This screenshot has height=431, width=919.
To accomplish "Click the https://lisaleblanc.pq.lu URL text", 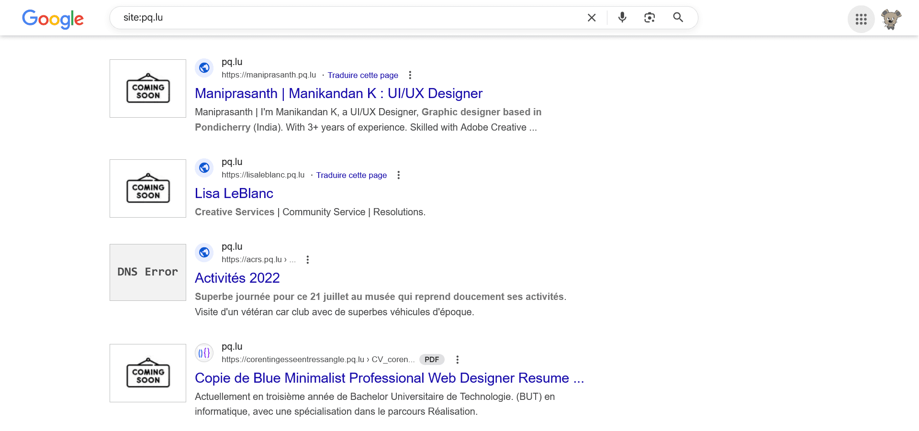I will point(263,175).
